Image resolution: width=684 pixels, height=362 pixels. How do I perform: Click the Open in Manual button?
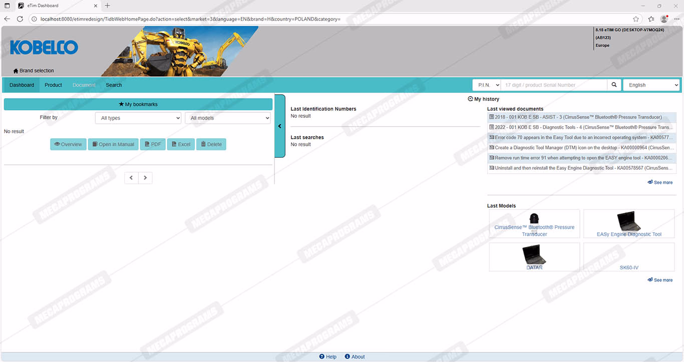pos(113,144)
